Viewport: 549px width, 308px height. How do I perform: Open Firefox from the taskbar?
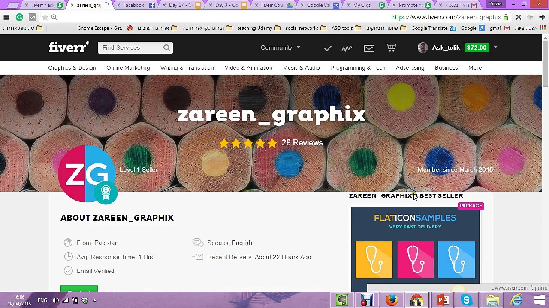click(x=391, y=300)
